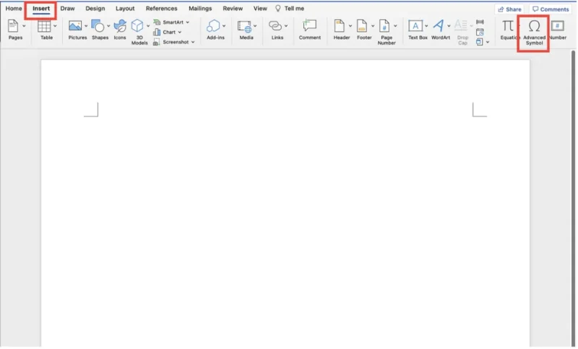Add a Comment from the ribbon
The width and height of the screenshot is (578, 349).
[x=310, y=26]
